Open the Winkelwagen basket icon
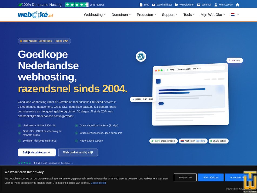The width and height of the screenshot is (257, 193). [176, 5]
